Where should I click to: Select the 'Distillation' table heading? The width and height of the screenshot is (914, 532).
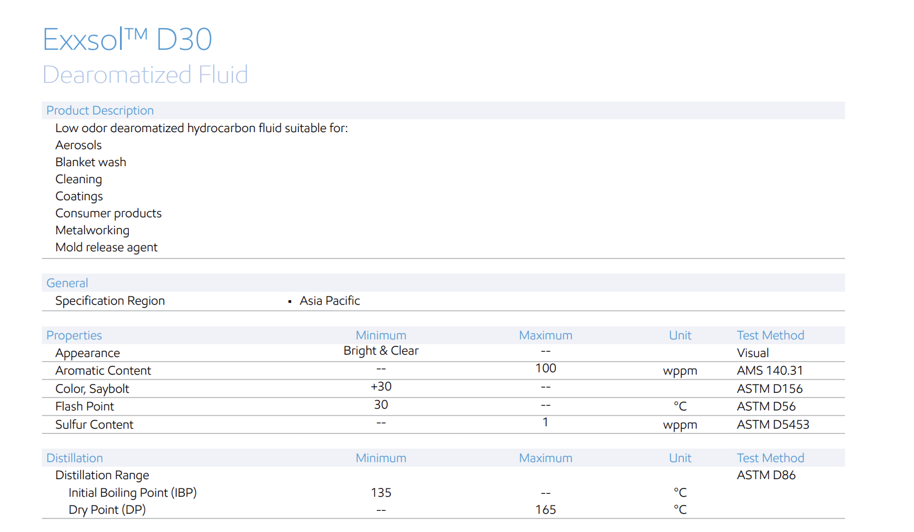[x=75, y=458]
